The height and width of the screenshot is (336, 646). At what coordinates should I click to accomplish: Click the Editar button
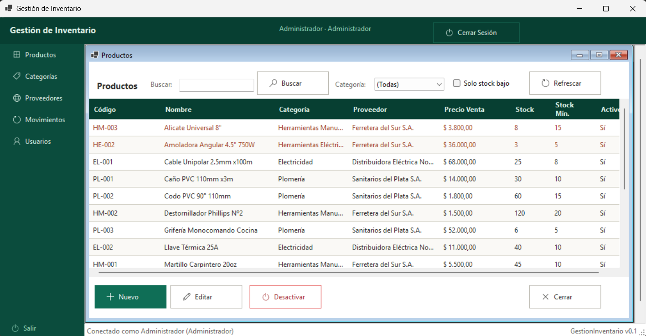[x=206, y=297]
